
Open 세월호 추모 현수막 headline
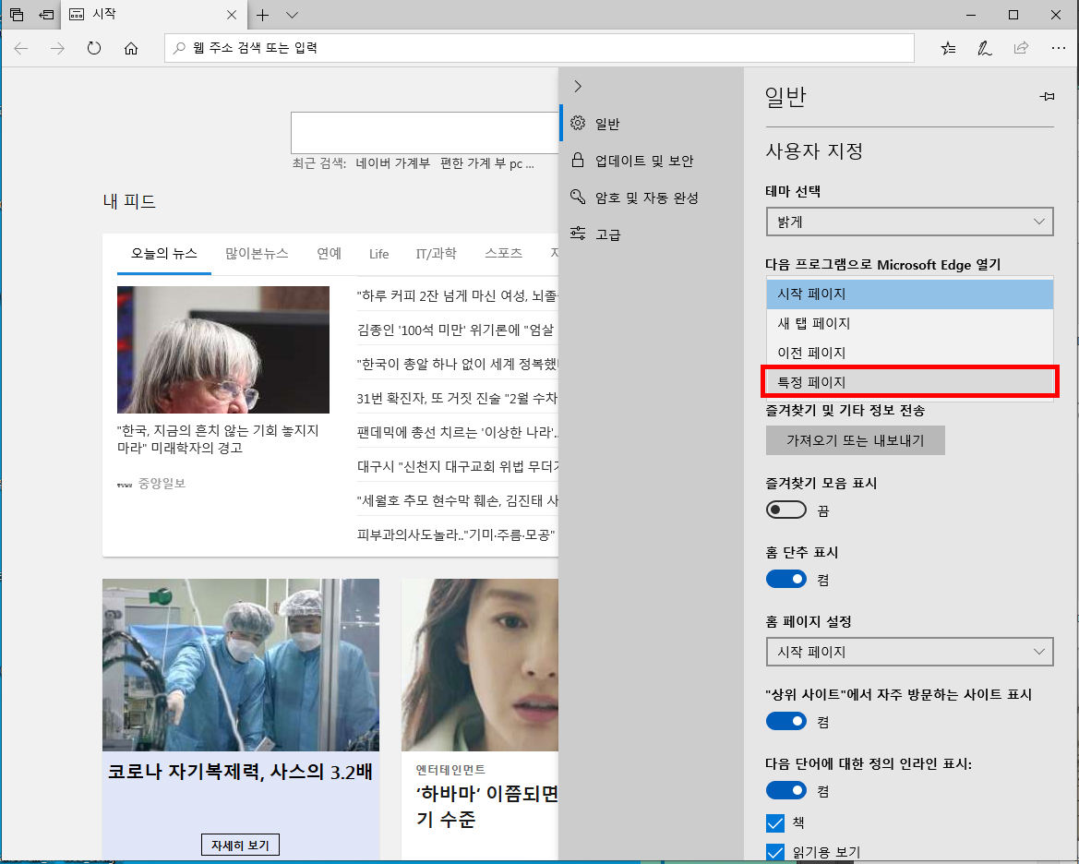click(x=457, y=500)
